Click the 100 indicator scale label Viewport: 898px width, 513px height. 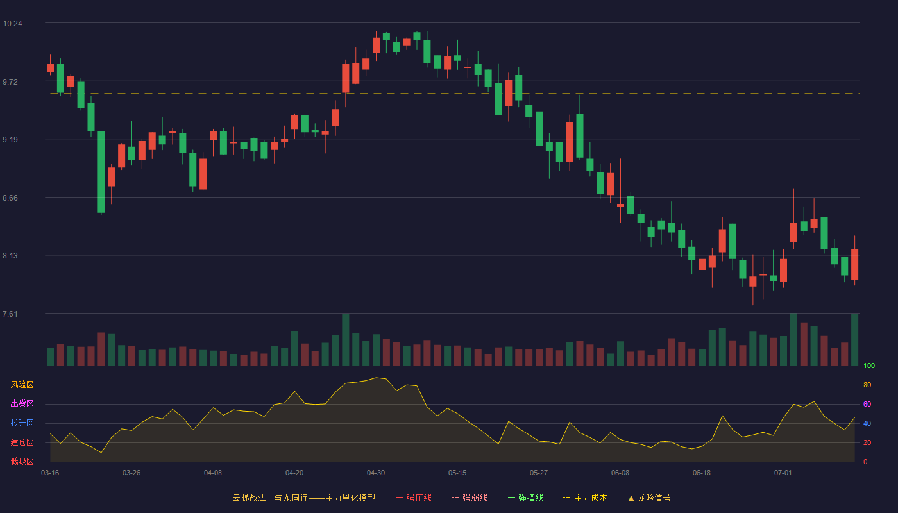869,366
